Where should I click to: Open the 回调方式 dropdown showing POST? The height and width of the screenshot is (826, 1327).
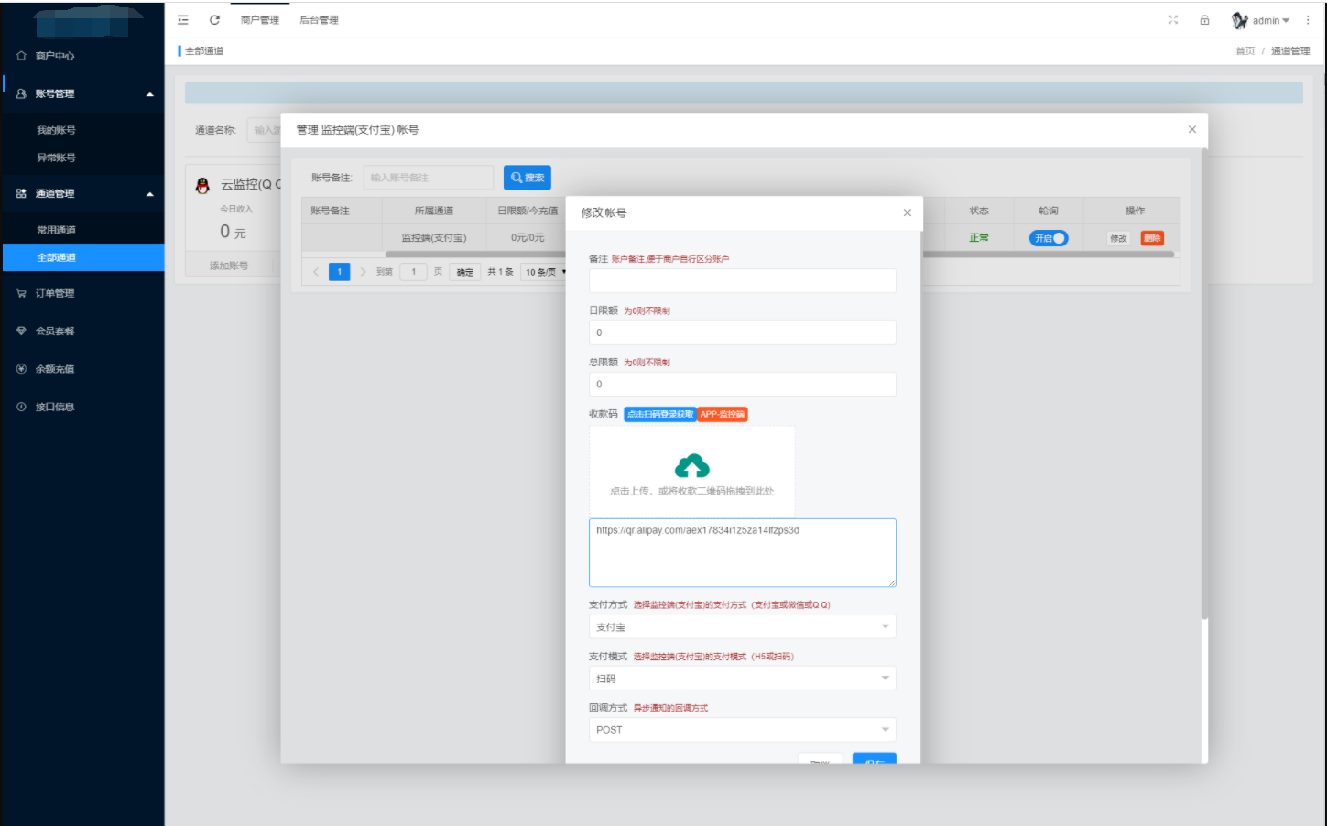pyautogui.click(x=742, y=729)
